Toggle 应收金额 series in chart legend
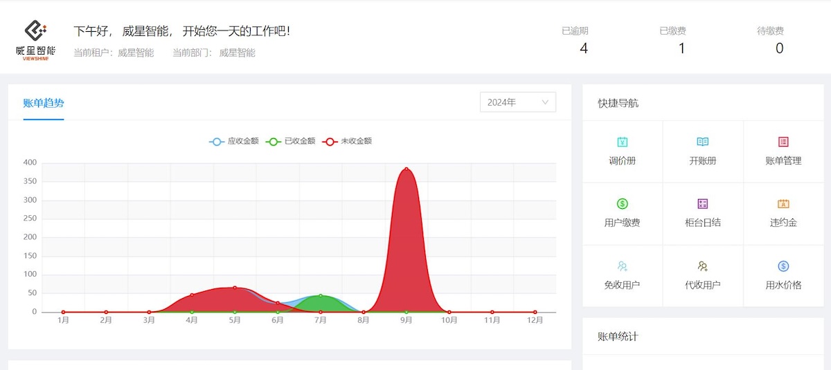This screenshot has height=370, width=831. [234, 141]
